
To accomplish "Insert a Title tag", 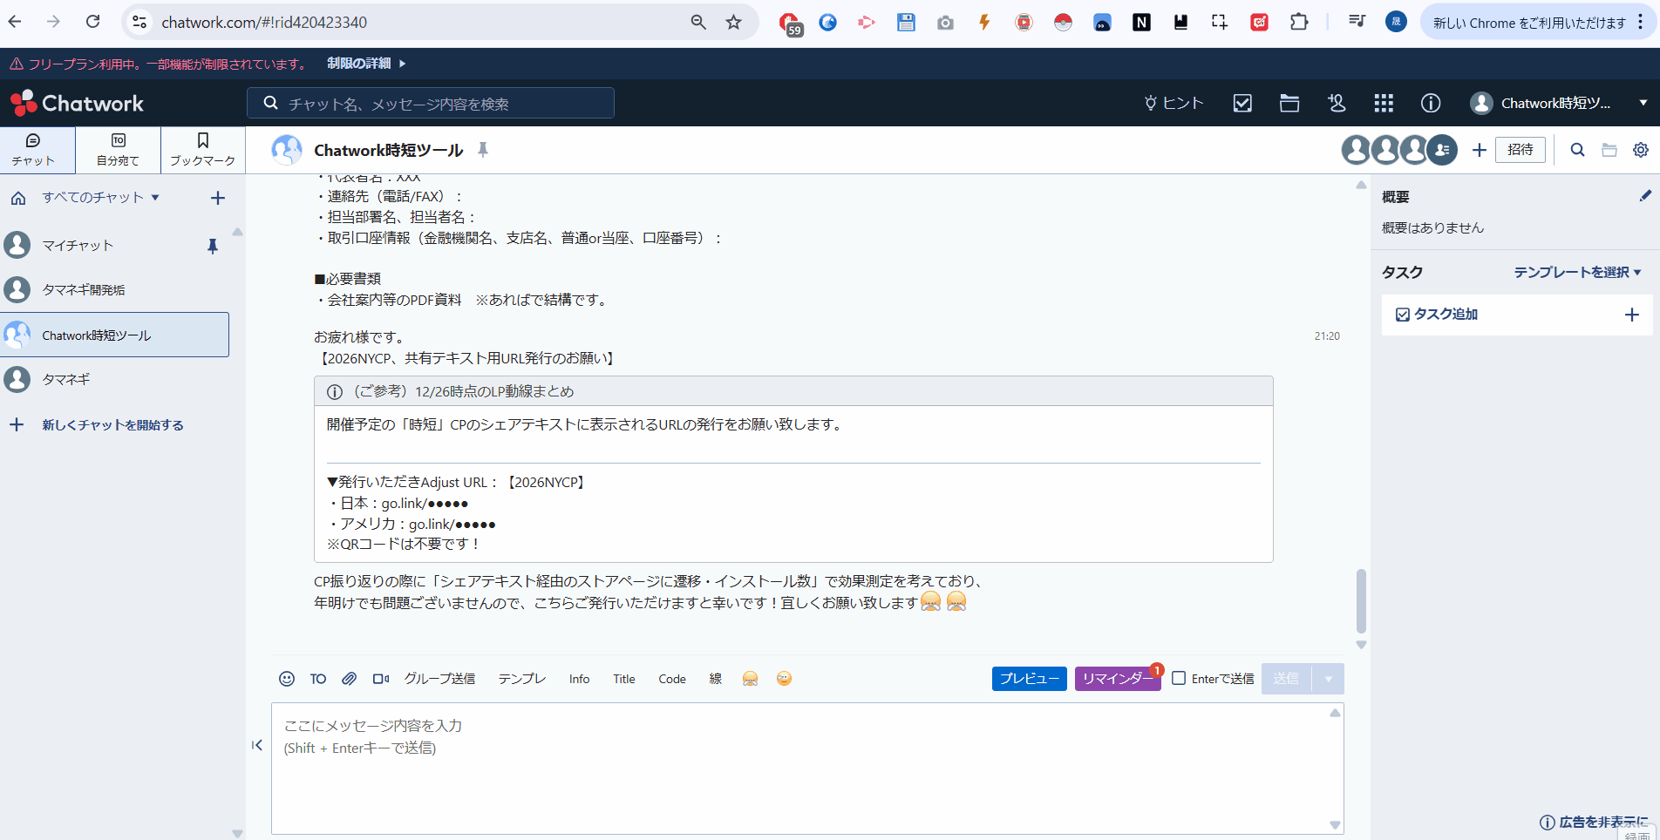I will click(623, 679).
